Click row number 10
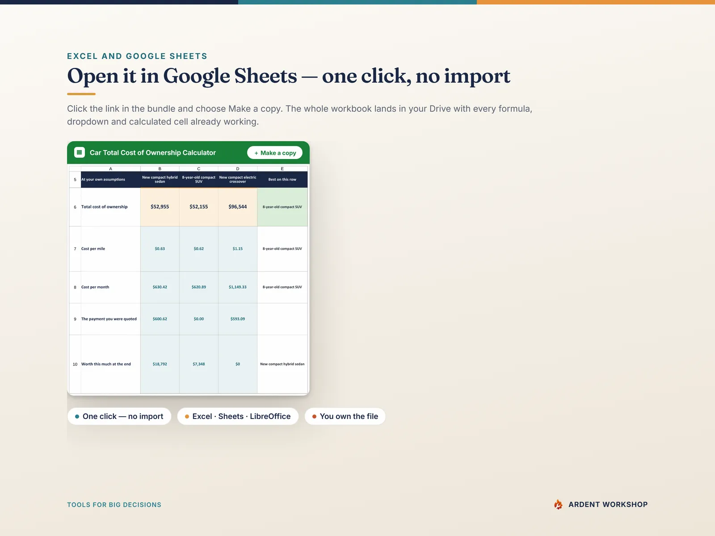Viewport: 715px width, 536px height. tap(75, 364)
